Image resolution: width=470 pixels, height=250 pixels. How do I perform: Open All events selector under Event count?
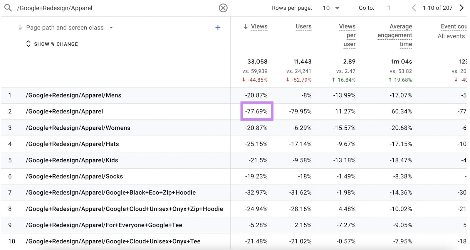click(x=451, y=36)
